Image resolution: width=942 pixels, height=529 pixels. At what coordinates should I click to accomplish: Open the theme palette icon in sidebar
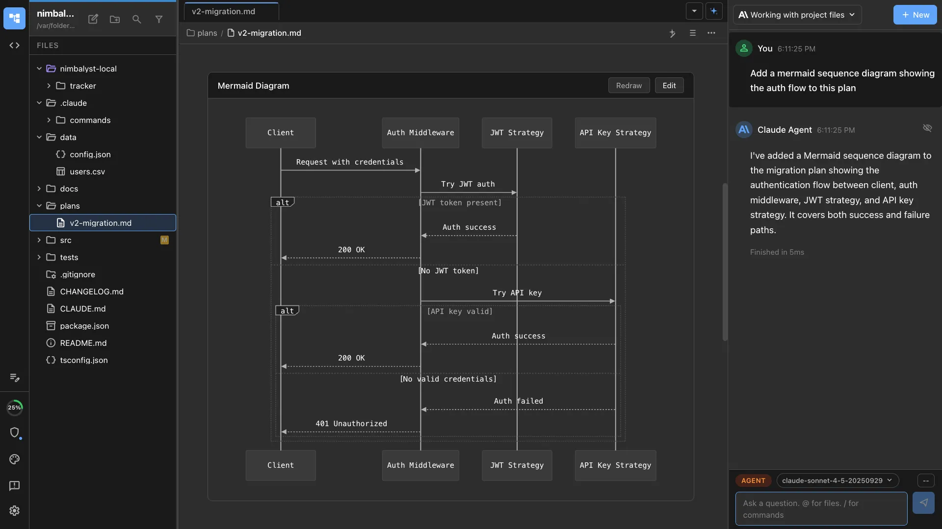point(14,459)
